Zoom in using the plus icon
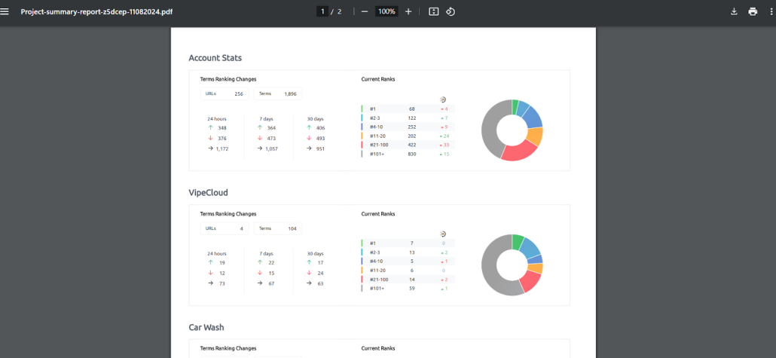This screenshot has width=776, height=358. click(408, 11)
